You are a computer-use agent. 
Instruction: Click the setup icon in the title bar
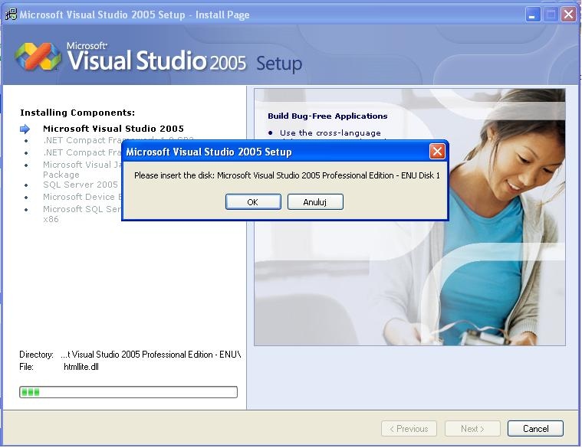click(x=11, y=15)
